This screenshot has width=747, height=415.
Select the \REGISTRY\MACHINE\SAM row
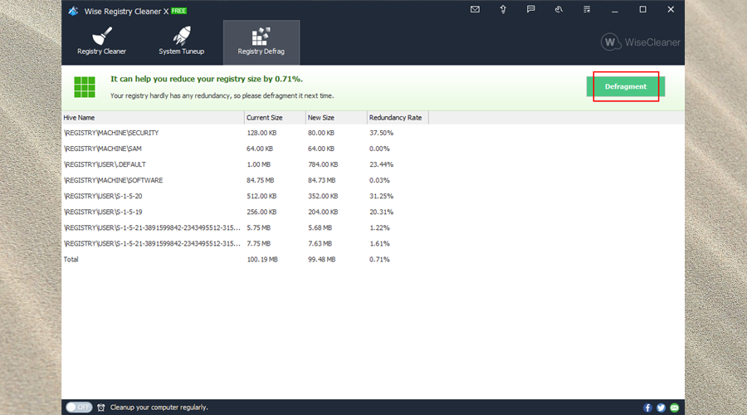coord(373,149)
